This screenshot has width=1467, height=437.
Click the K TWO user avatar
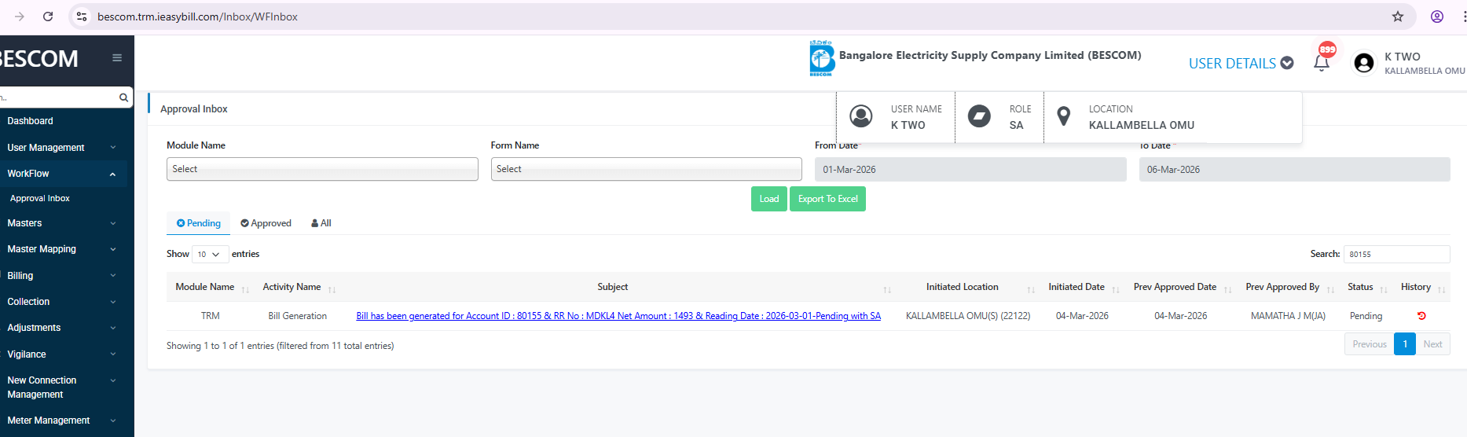(x=1364, y=63)
